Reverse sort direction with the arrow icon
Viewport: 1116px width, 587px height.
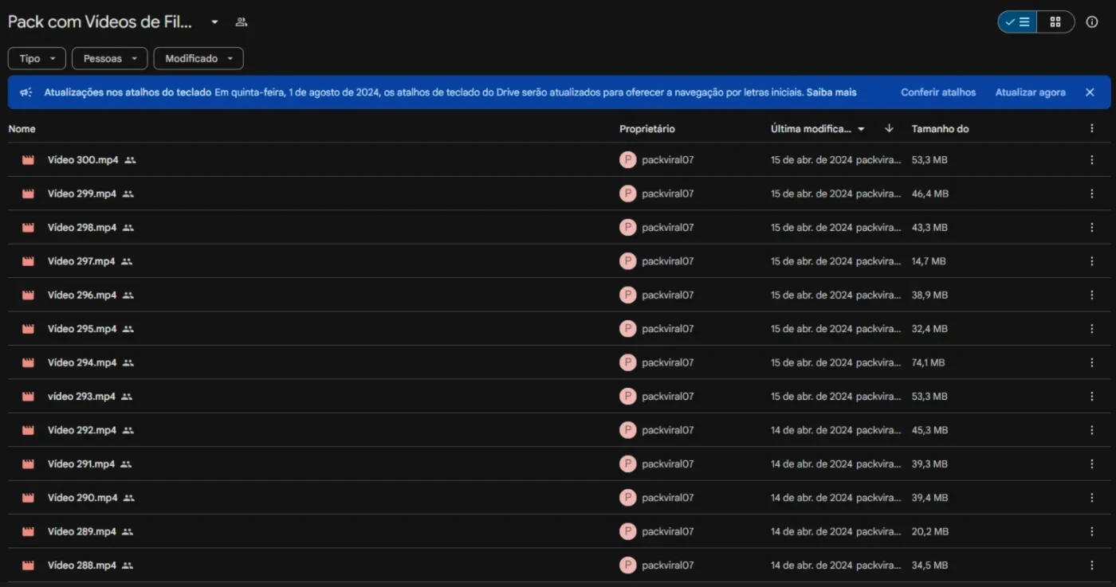(x=889, y=129)
